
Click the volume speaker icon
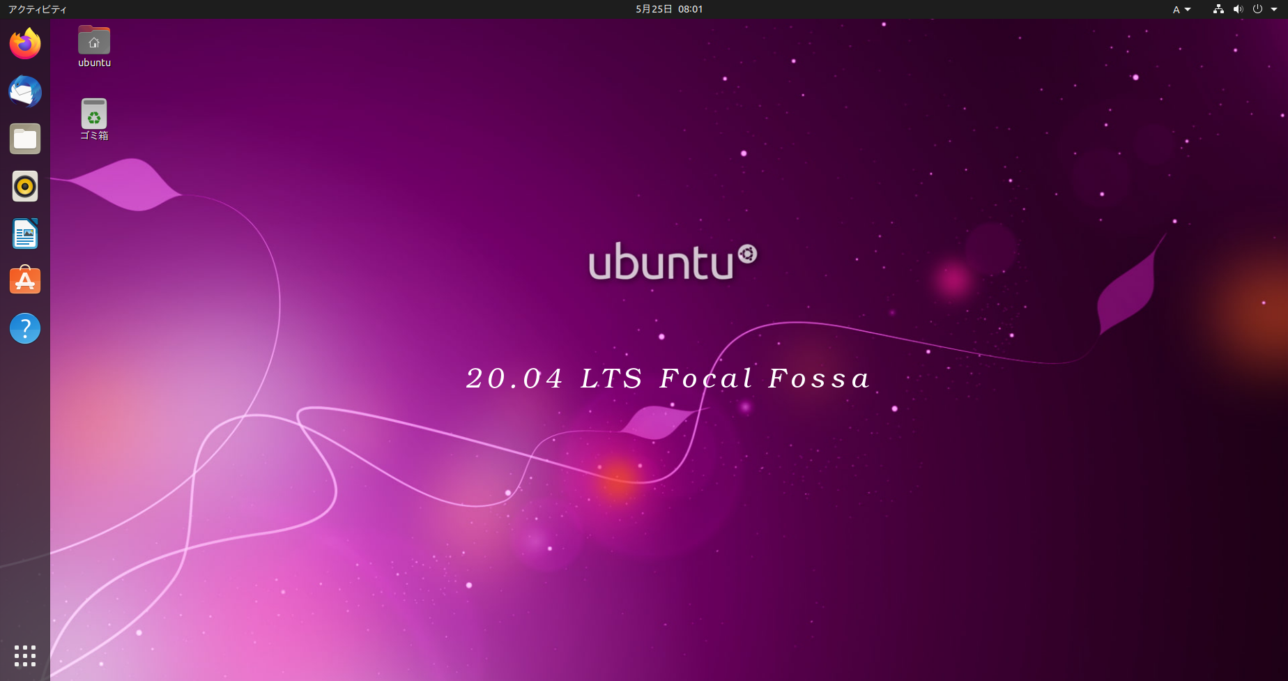(x=1238, y=9)
